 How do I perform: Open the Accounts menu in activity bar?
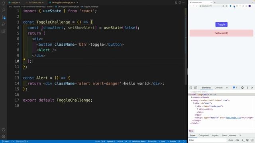tap(4, 129)
